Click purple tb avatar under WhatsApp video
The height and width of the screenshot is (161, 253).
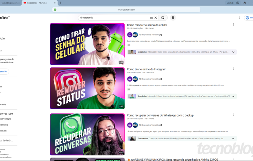click(130, 125)
